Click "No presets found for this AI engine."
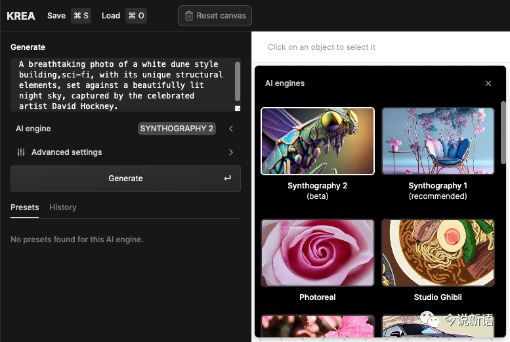This screenshot has width=510, height=342. tap(77, 240)
